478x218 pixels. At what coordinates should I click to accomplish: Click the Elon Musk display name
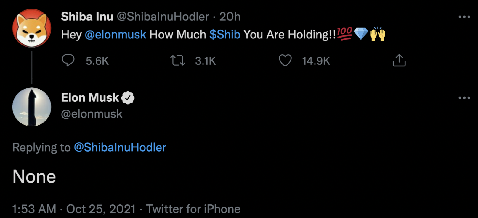coord(90,97)
